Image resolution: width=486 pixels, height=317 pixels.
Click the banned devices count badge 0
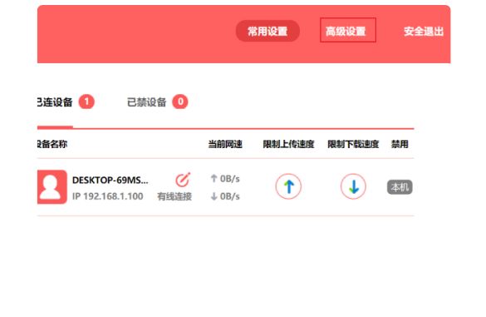(x=180, y=102)
